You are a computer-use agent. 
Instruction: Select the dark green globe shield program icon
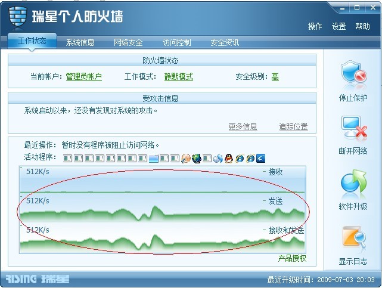click(x=196, y=159)
